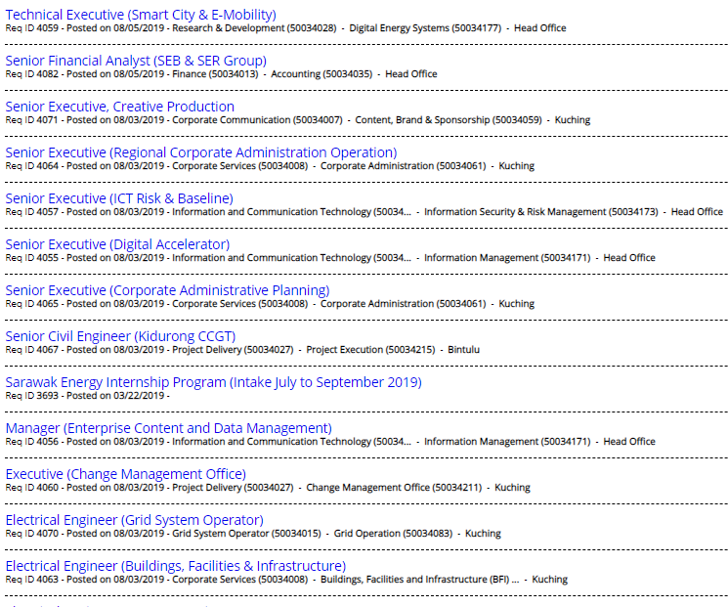The height and width of the screenshot is (607, 728).
Task: Open Senior Executive (Digital Accelerator) posting
Action: [x=117, y=244]
